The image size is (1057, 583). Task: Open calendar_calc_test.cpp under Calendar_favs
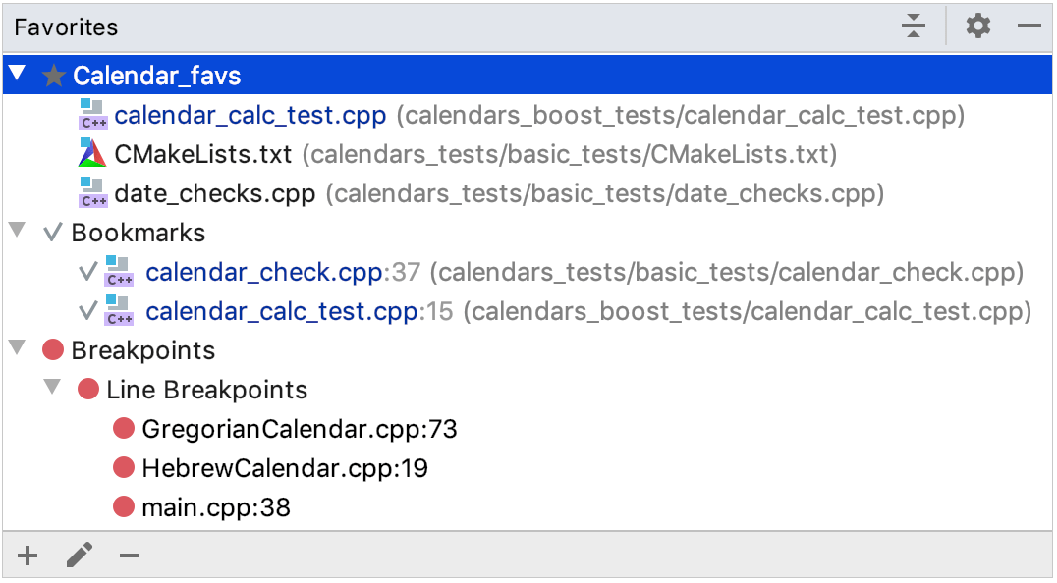tap(250, 115)
